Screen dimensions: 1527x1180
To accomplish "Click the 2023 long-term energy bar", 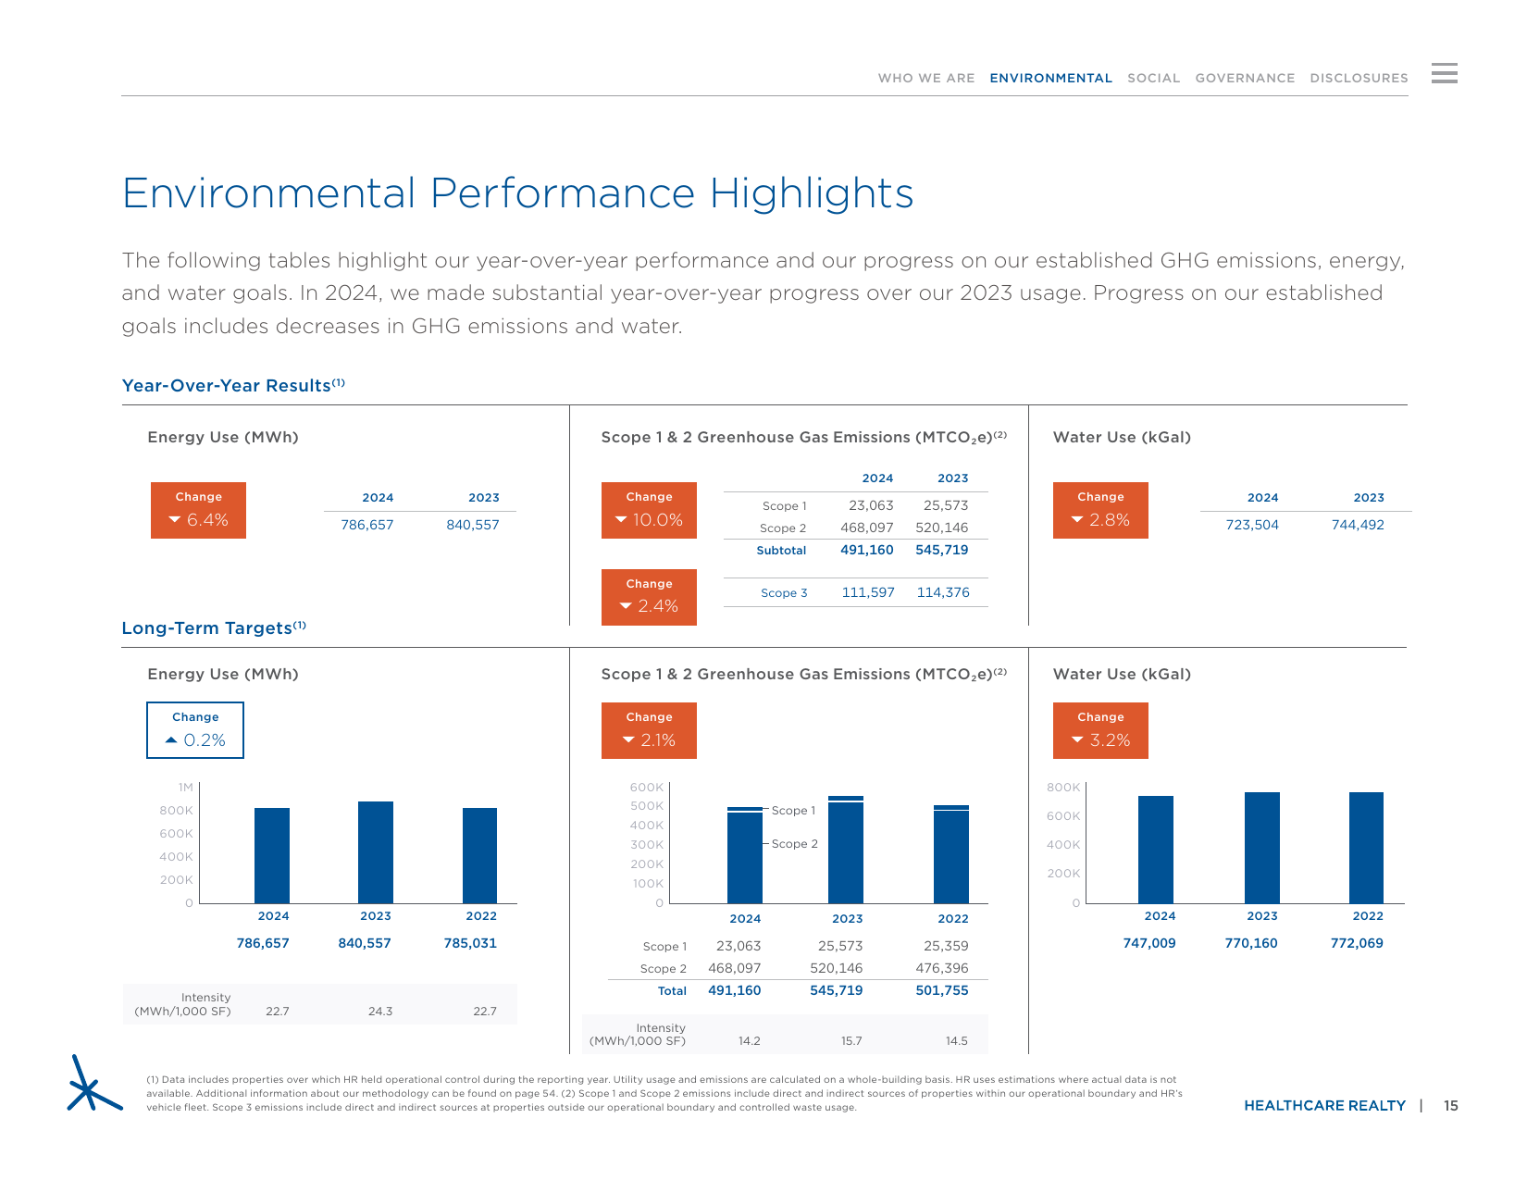I will click(x=376, y=852).
